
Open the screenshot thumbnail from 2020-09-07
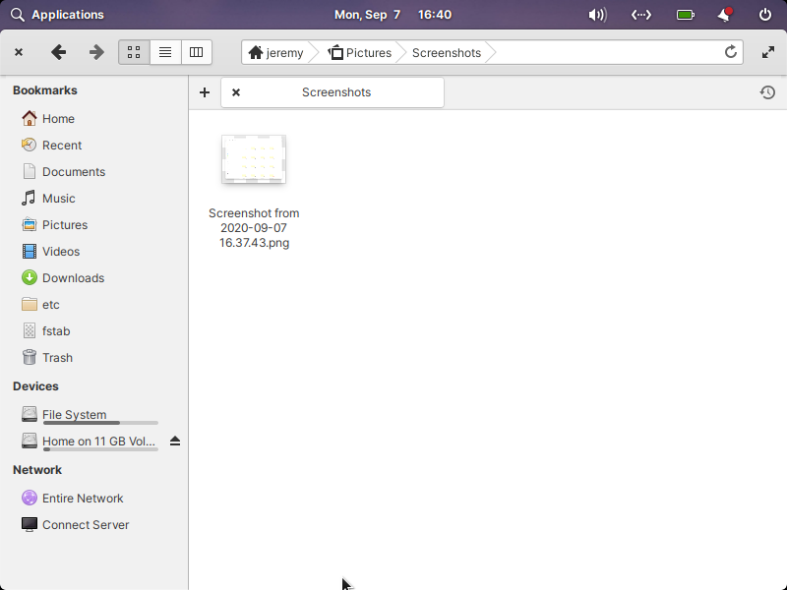pos(254,159)
